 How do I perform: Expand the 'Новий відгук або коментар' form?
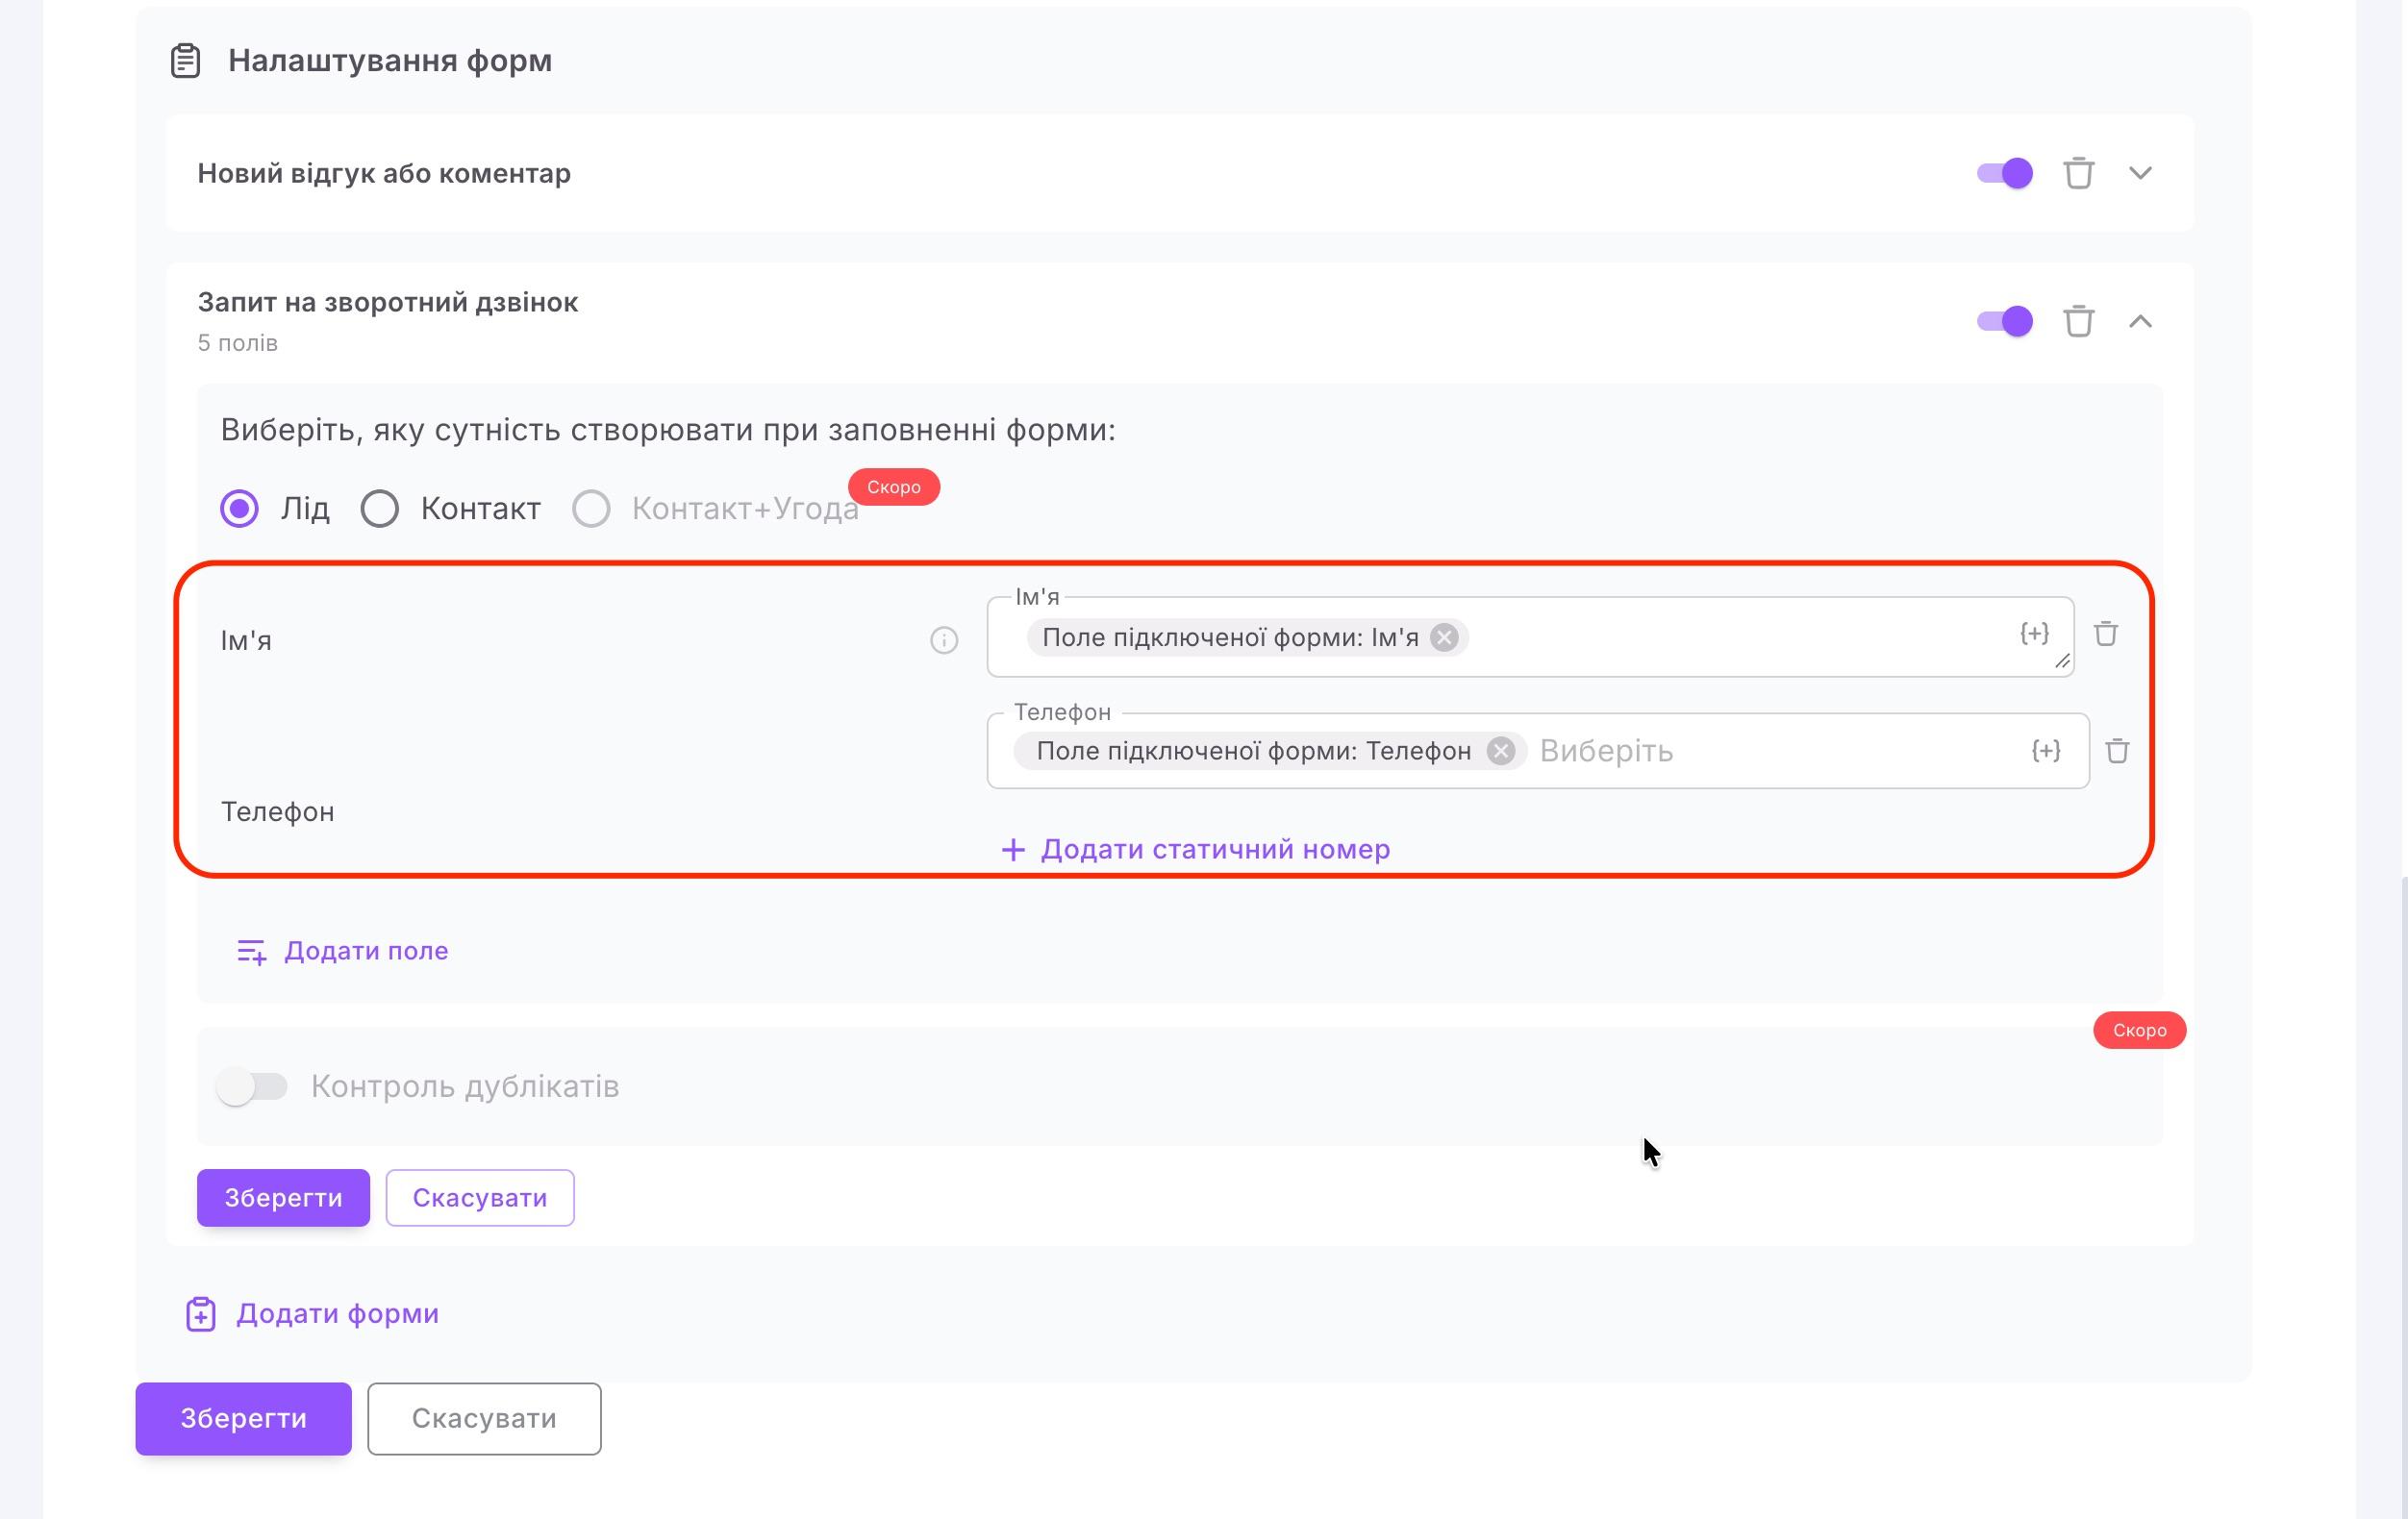coord(2140,173)
